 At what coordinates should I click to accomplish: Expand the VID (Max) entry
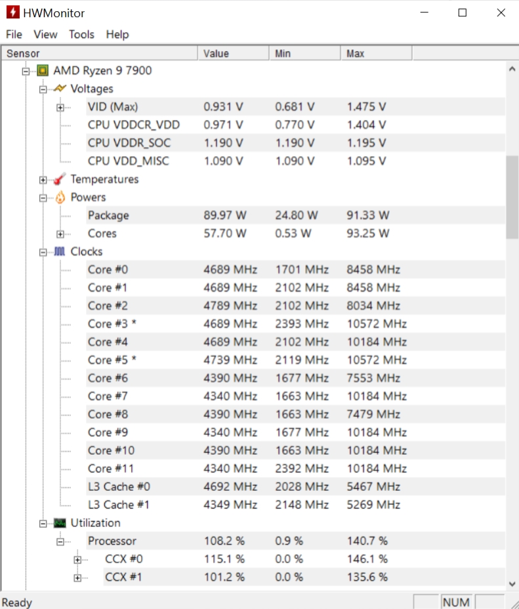(60, 107)
